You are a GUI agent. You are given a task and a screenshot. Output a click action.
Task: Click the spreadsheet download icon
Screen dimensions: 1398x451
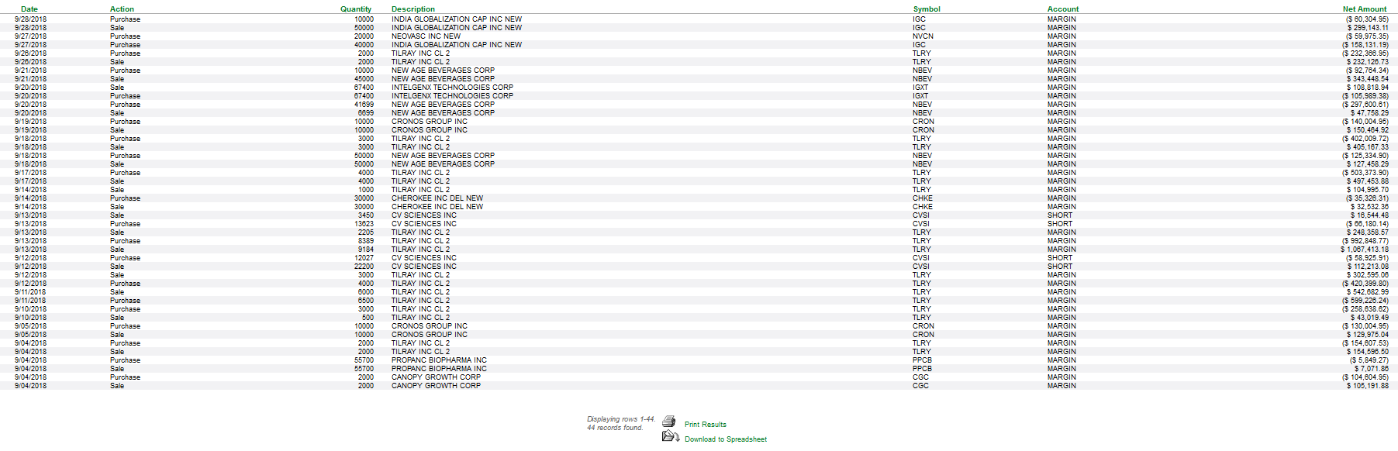tap(671, 436)
